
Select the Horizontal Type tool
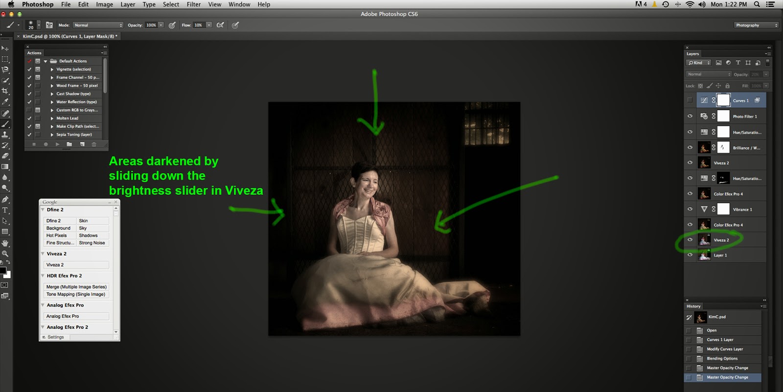click(5, 210)
